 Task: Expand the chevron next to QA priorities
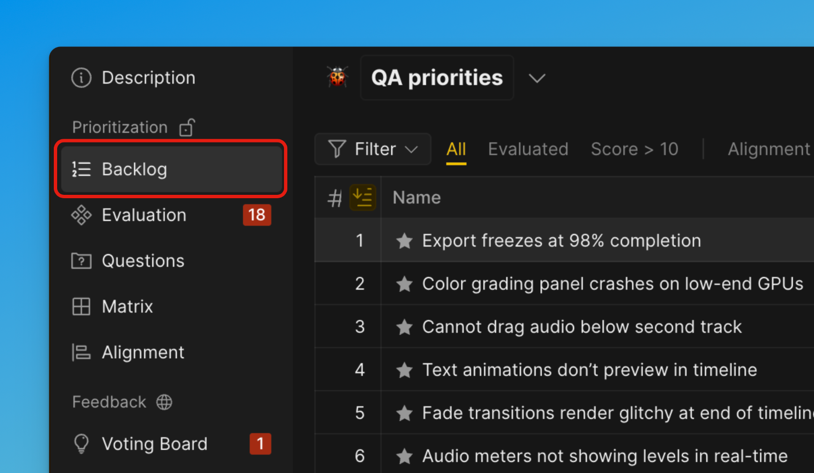537,78
